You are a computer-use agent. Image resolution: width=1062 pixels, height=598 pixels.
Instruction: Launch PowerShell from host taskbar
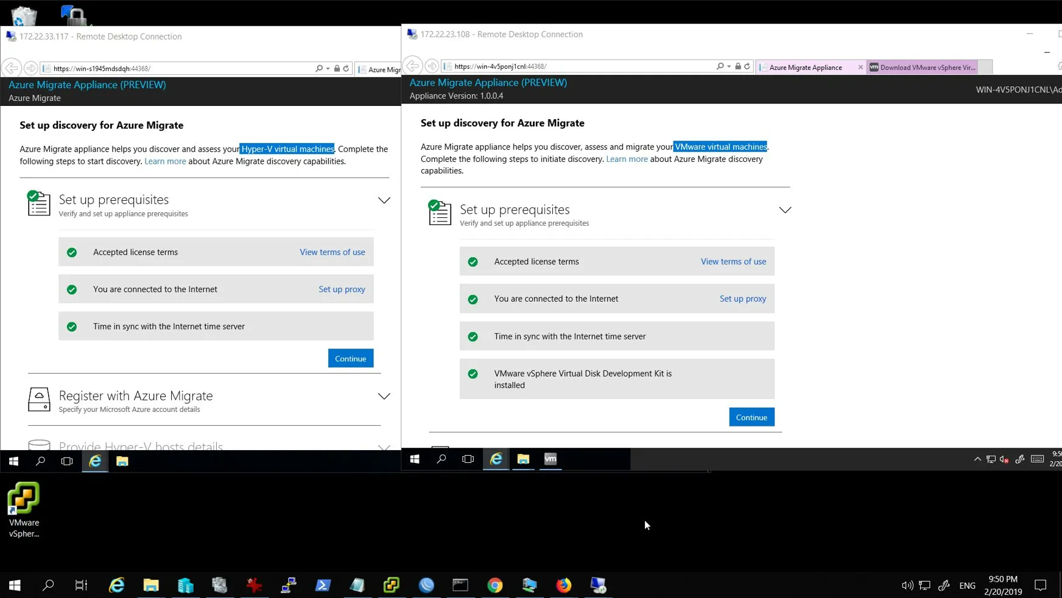pyautogui.click(x=323, y=585)
